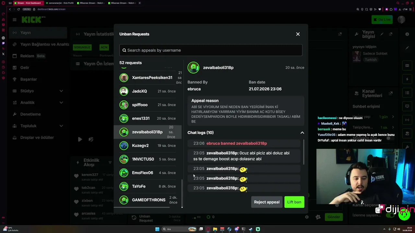Expand the Analitik sidebar section
The height and width of the screenshot is (233, 415).
[x=38, y=103]
